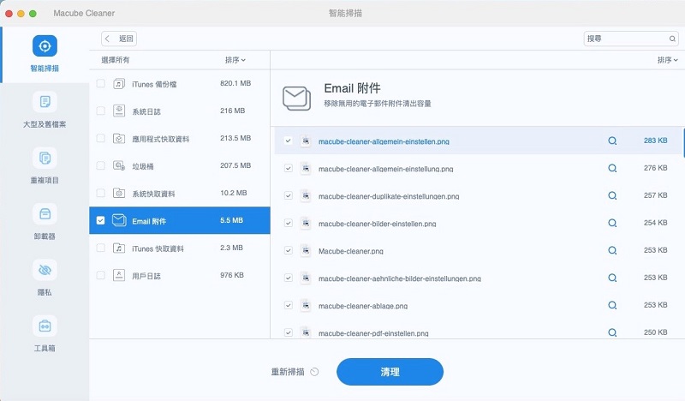The height and width of the screenshot is (401, 685).
Task: Click the refresh icon beside 重新掃描
Action: tap(314, 372)
